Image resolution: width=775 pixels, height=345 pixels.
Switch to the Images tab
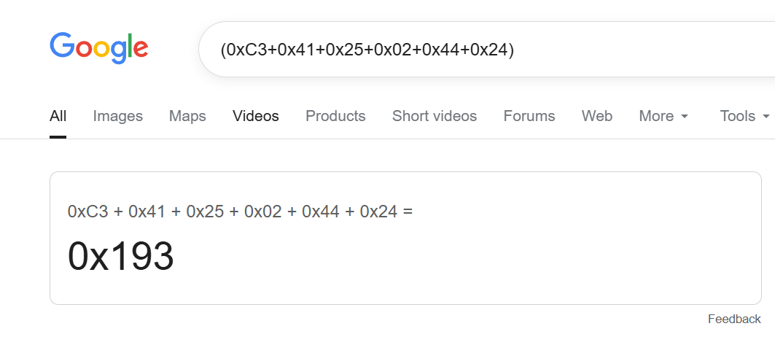(x=118, y=116)
